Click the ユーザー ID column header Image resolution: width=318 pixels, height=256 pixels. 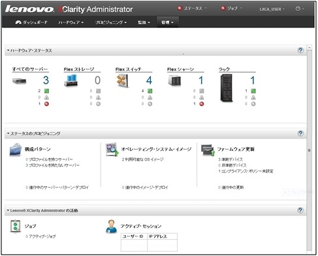(134, 236)
